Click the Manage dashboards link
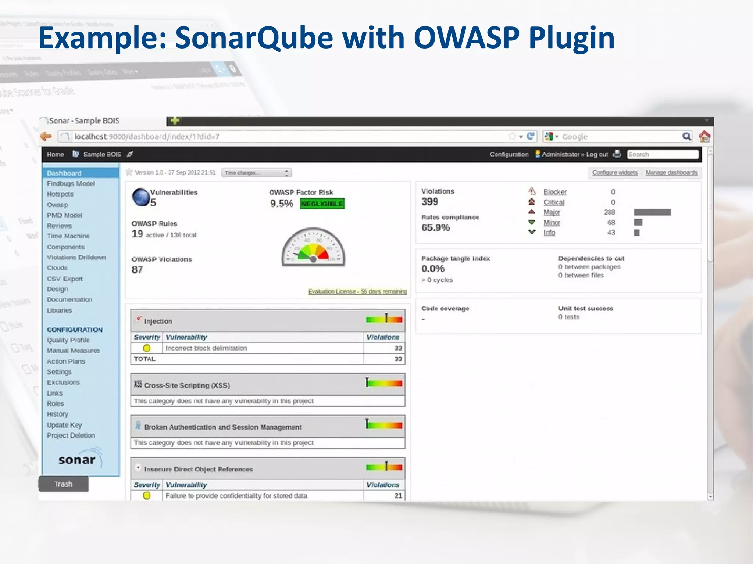 (x=671, y=172)
